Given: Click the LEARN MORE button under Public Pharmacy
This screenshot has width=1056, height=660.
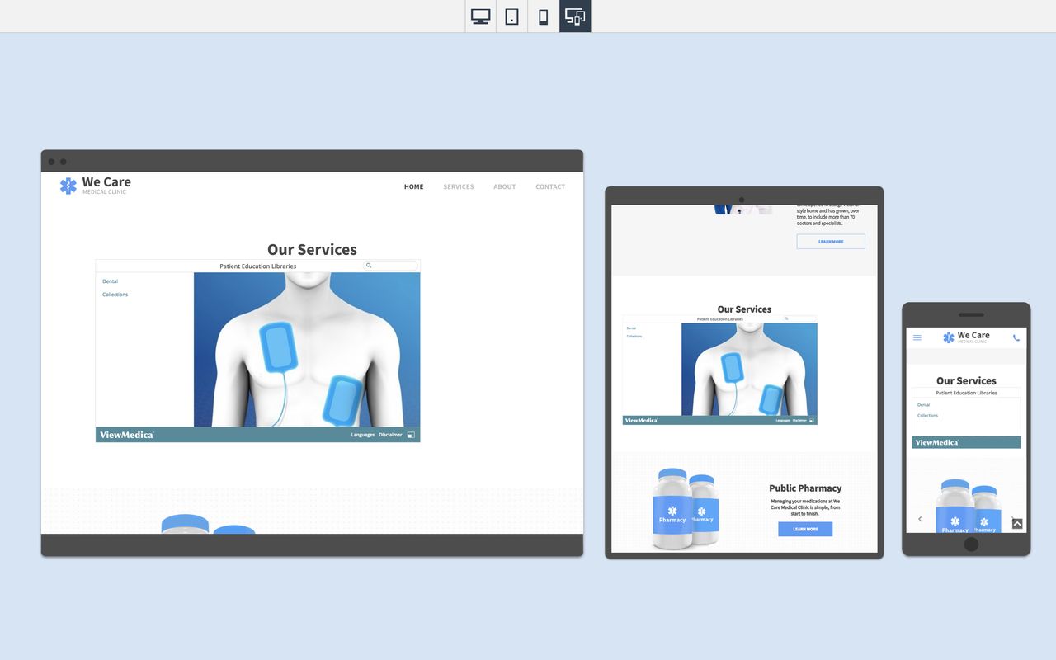Looking at the screenshot, I should (804, 529).
